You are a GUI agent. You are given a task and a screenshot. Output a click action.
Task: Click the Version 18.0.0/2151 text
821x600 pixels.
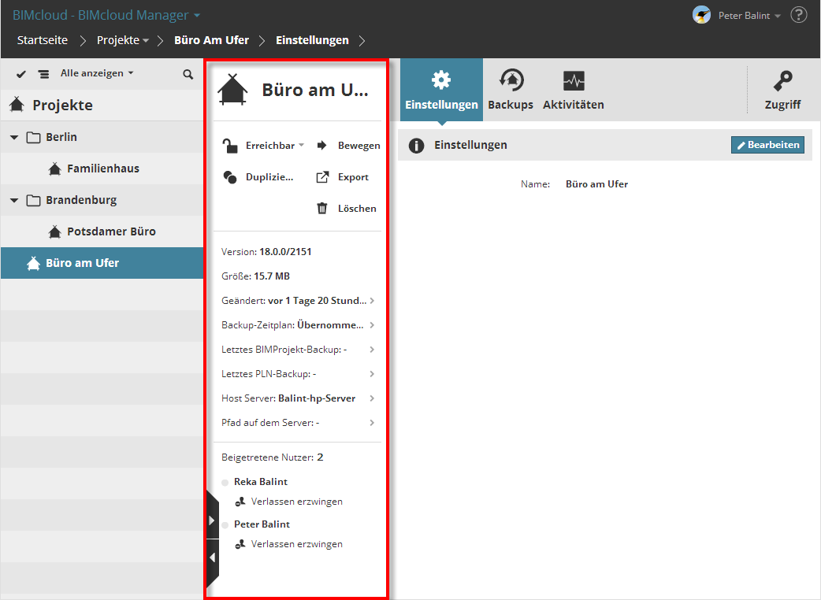coord(266,252)
